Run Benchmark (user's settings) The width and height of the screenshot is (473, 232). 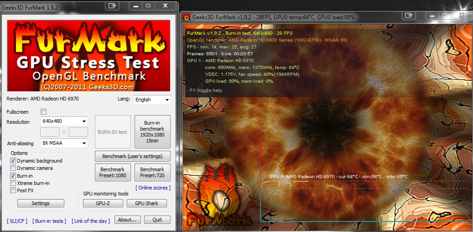tap(133, 156)
